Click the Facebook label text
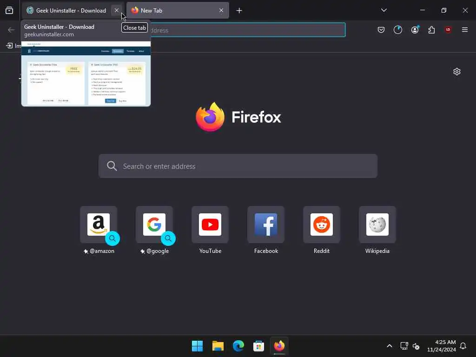 (x=266, y=251)
